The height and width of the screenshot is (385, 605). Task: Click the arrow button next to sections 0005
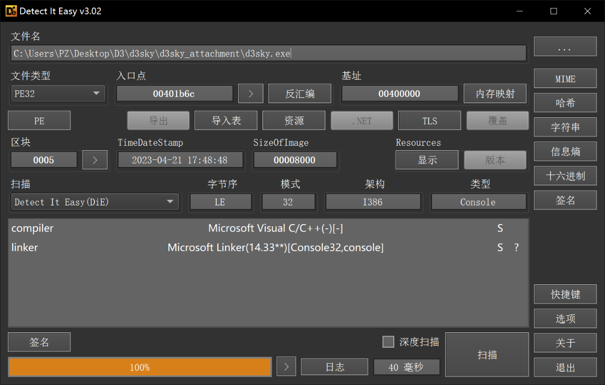[x=95, y=160]
